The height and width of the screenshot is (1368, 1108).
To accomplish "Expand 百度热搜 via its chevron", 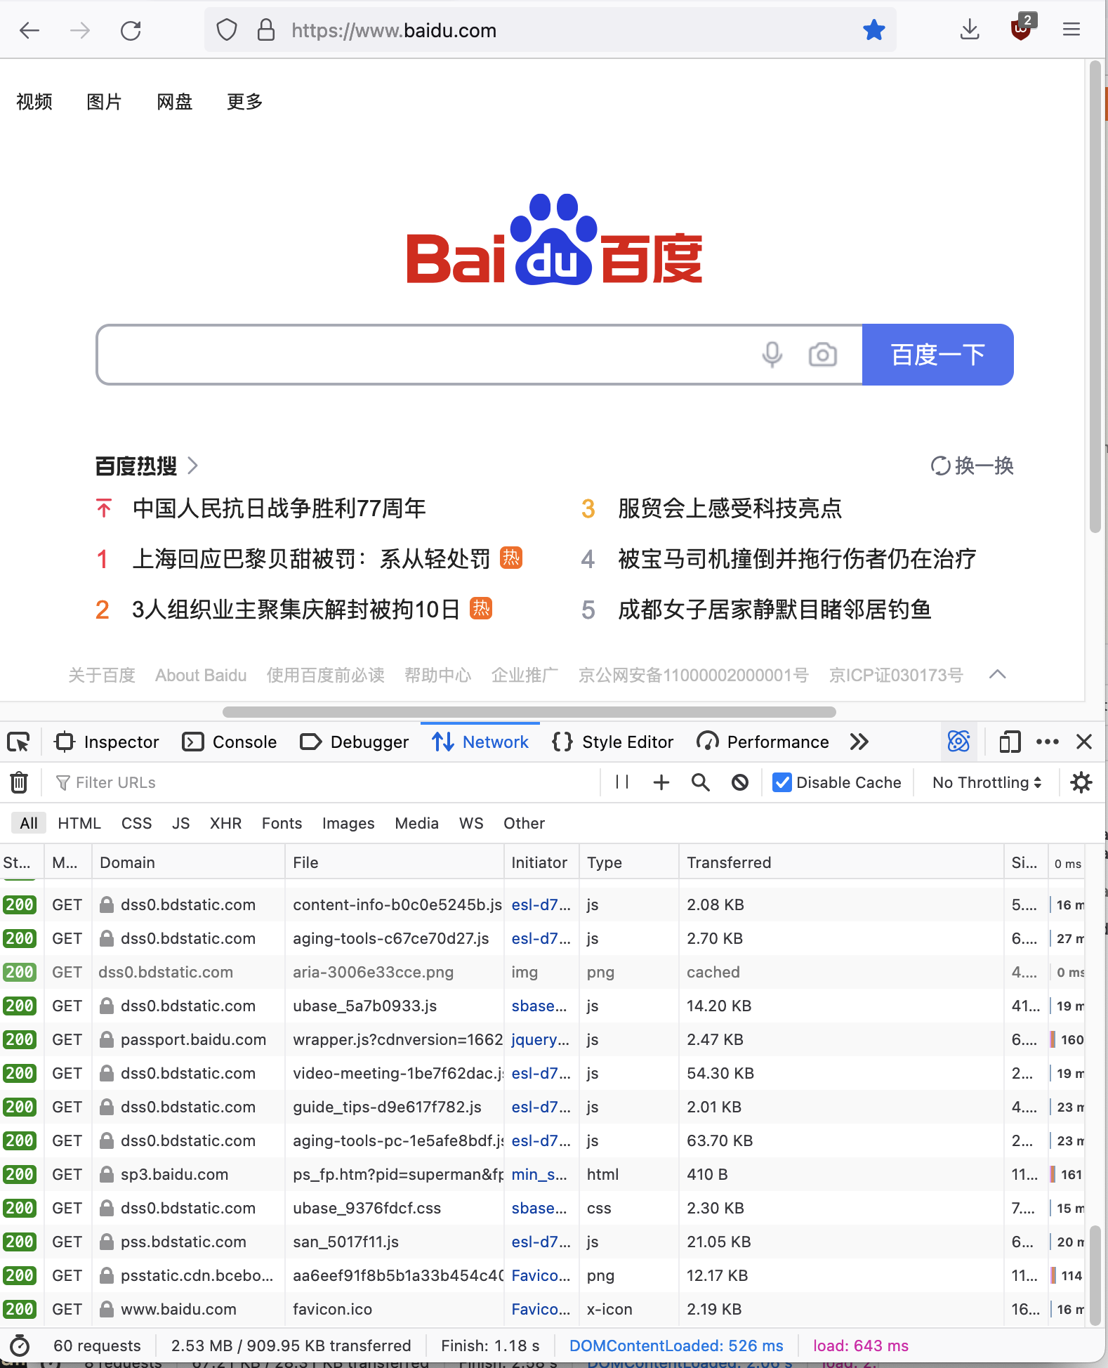I will click(x=193, y=466).
